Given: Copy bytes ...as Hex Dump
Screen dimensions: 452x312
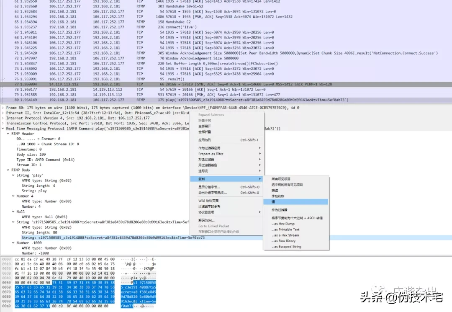Looking at the screenshot, I should pos(296,224).
